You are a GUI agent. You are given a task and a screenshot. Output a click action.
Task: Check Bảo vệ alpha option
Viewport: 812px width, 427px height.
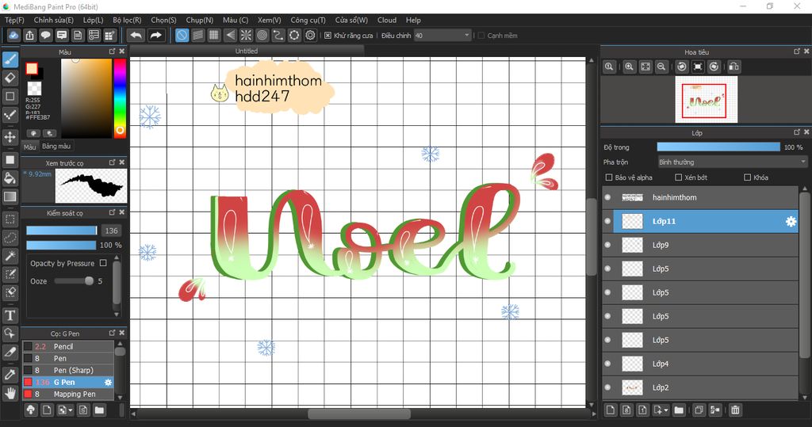click(x=609, y=177)
